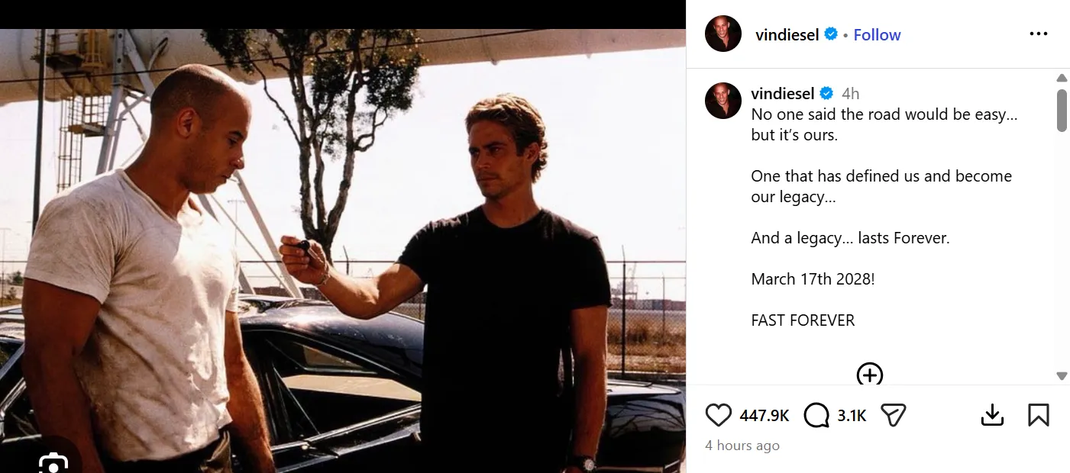Click the camera icon on the photo
1070x473 pixels.
pos(53,462)
